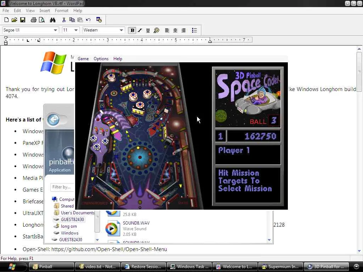
Task: Click the Open file icon in WordPad
Action: [14, 20]
